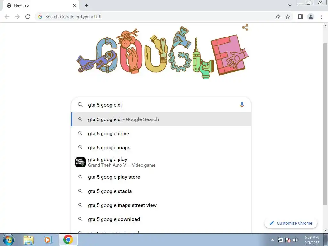Click the page vertical scrollbar thumb
The width and height of the screenshot is (328, 246).
click(325, 124)
